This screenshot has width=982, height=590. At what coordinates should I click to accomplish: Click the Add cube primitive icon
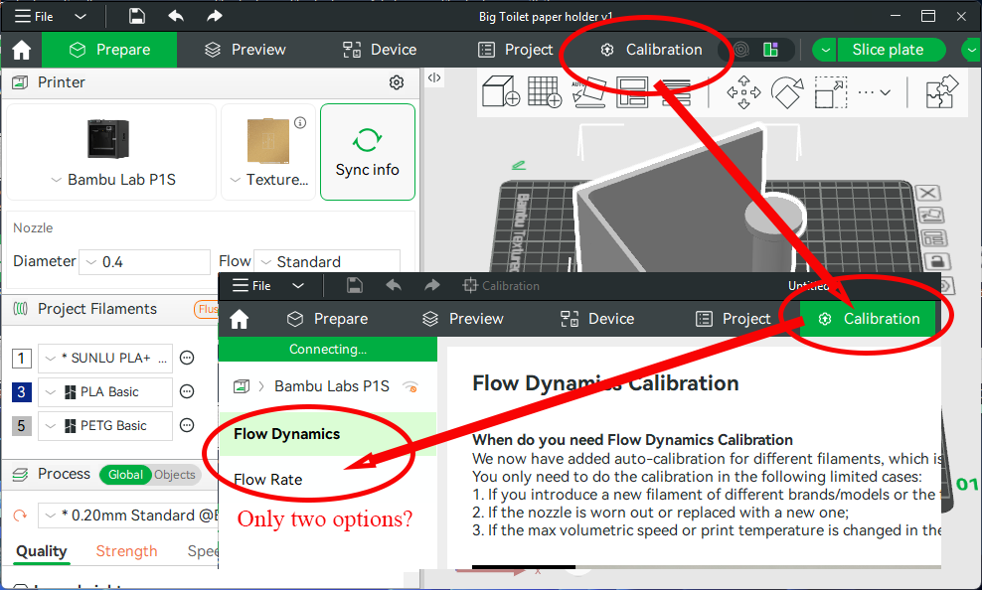click(501, 92)
